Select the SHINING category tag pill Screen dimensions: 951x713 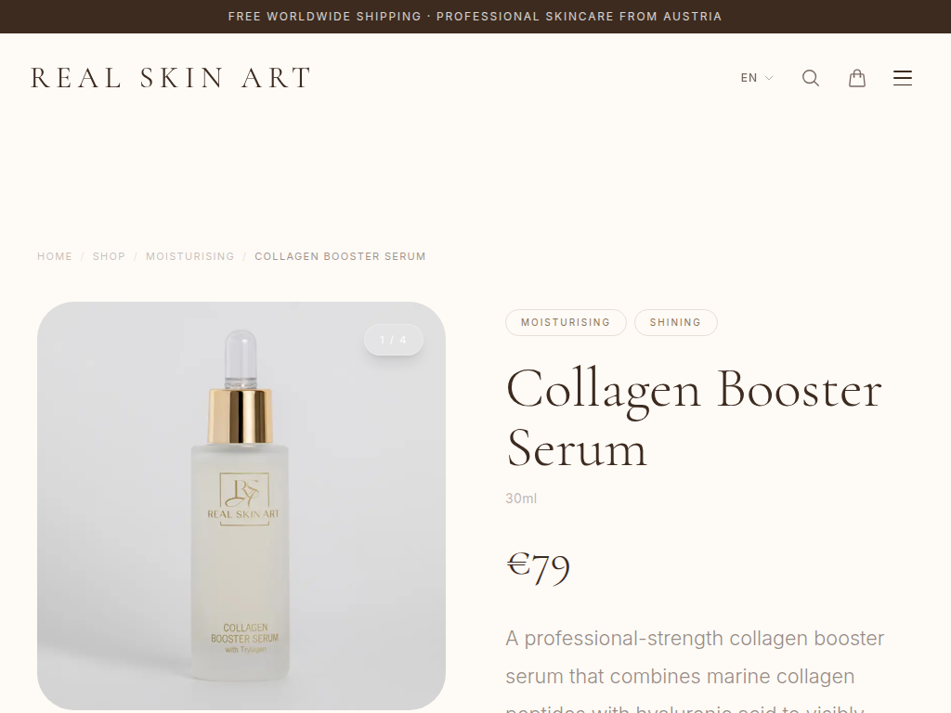[x=676, y=322]
